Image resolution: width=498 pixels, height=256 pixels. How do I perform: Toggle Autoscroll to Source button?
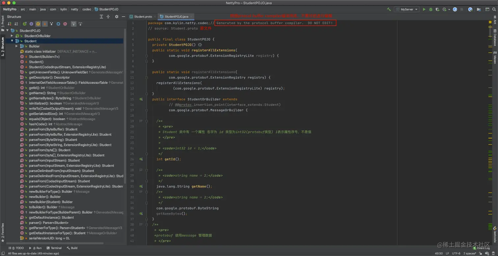pos(73,24)
